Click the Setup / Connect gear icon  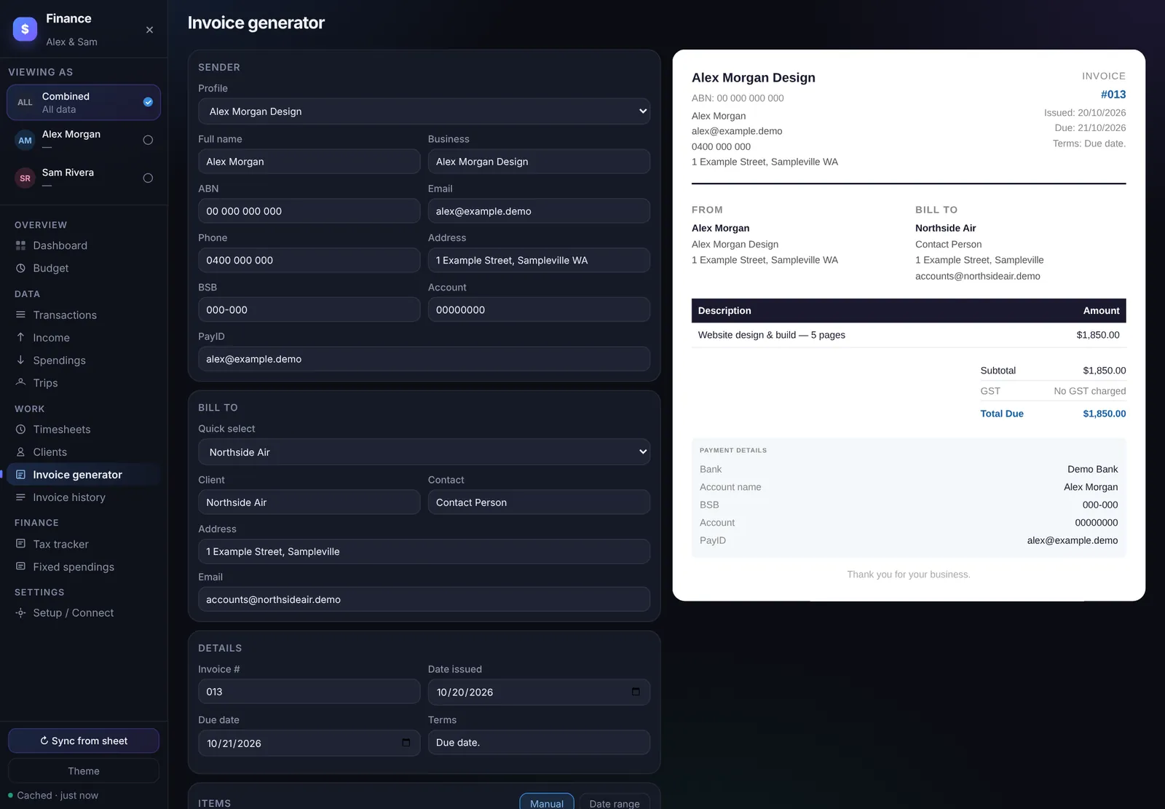pos(20,612)
